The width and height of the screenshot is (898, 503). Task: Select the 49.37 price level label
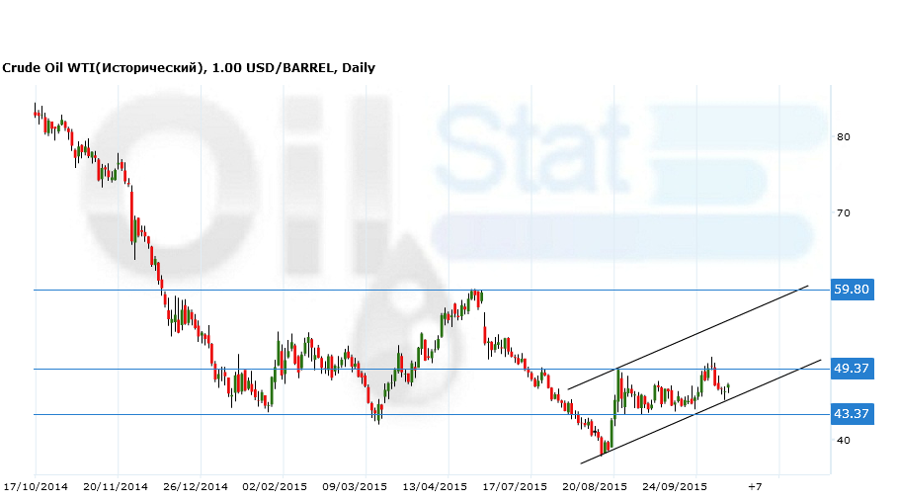click(x=852, y=369)
